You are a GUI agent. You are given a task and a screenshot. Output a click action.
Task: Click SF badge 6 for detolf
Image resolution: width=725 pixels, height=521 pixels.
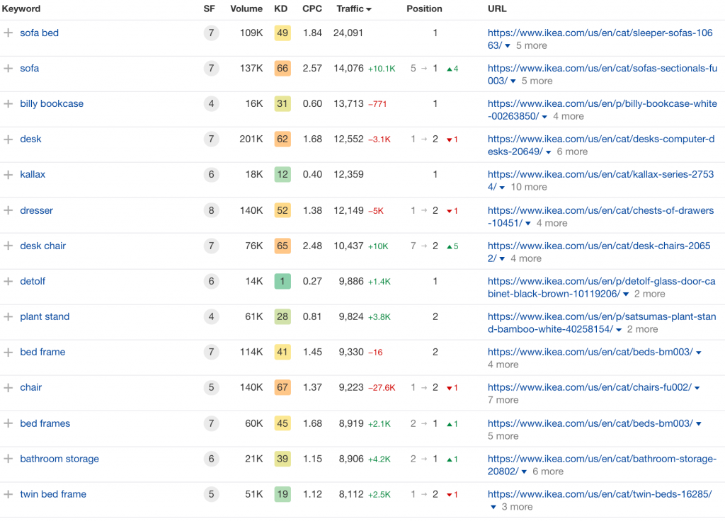tap(211, 281)
